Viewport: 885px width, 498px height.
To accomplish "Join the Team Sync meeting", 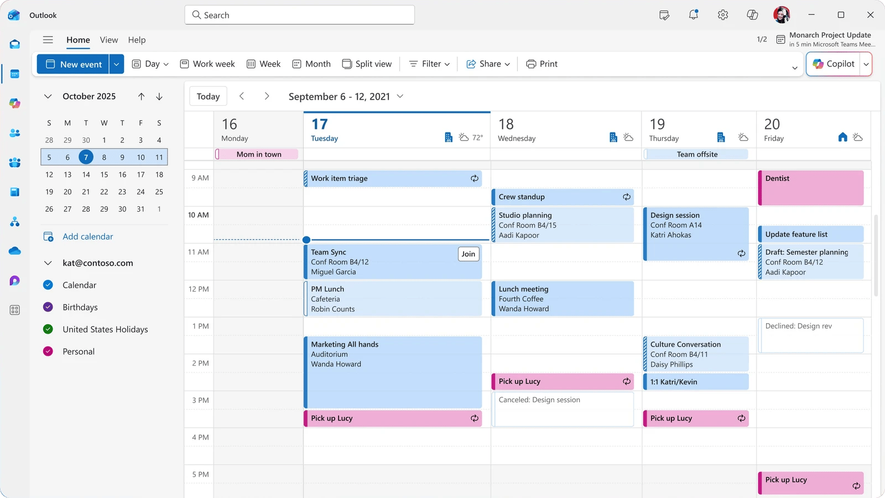I will pos(468,254).
